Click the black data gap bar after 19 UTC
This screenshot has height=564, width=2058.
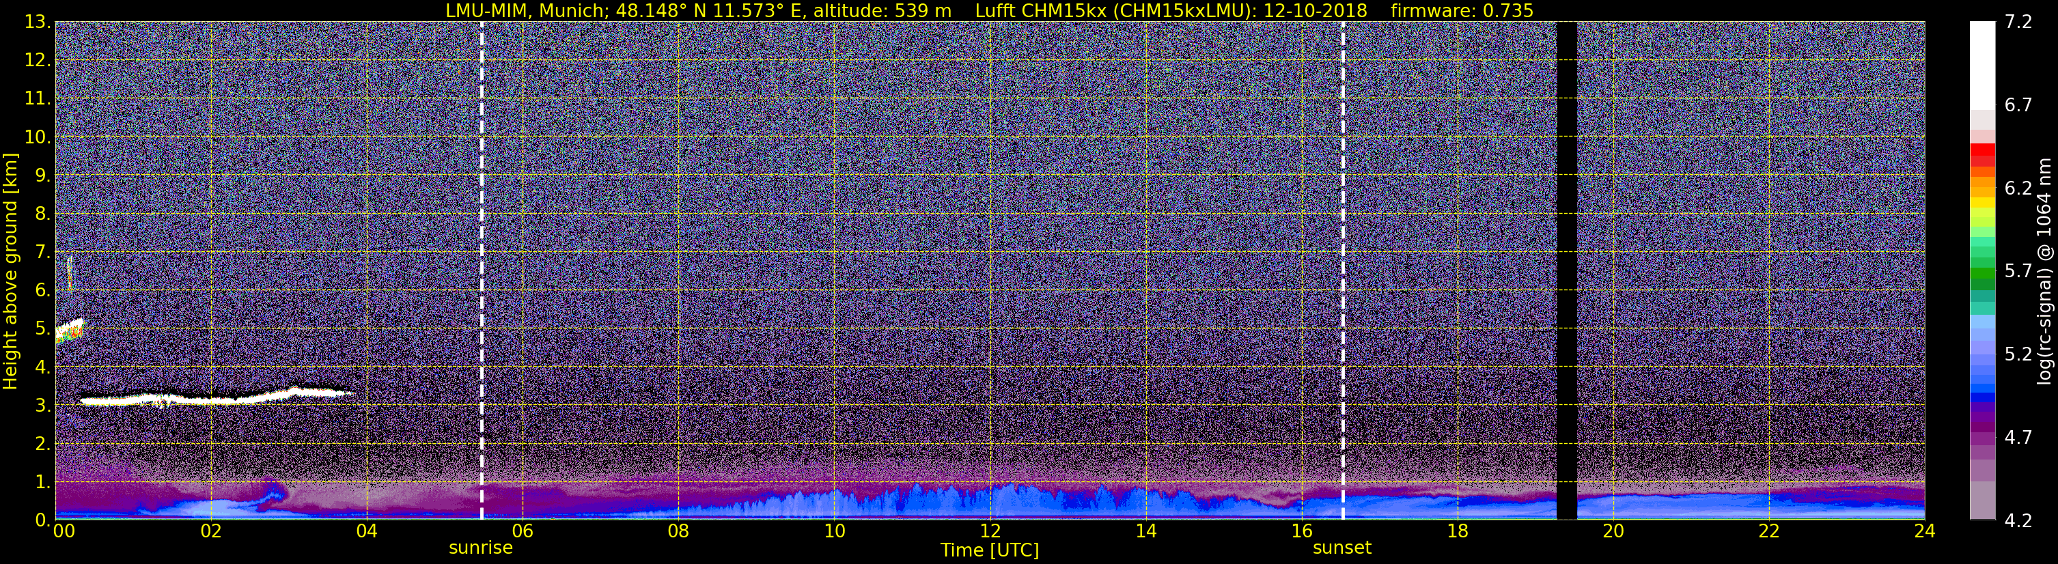point(1567,271)
